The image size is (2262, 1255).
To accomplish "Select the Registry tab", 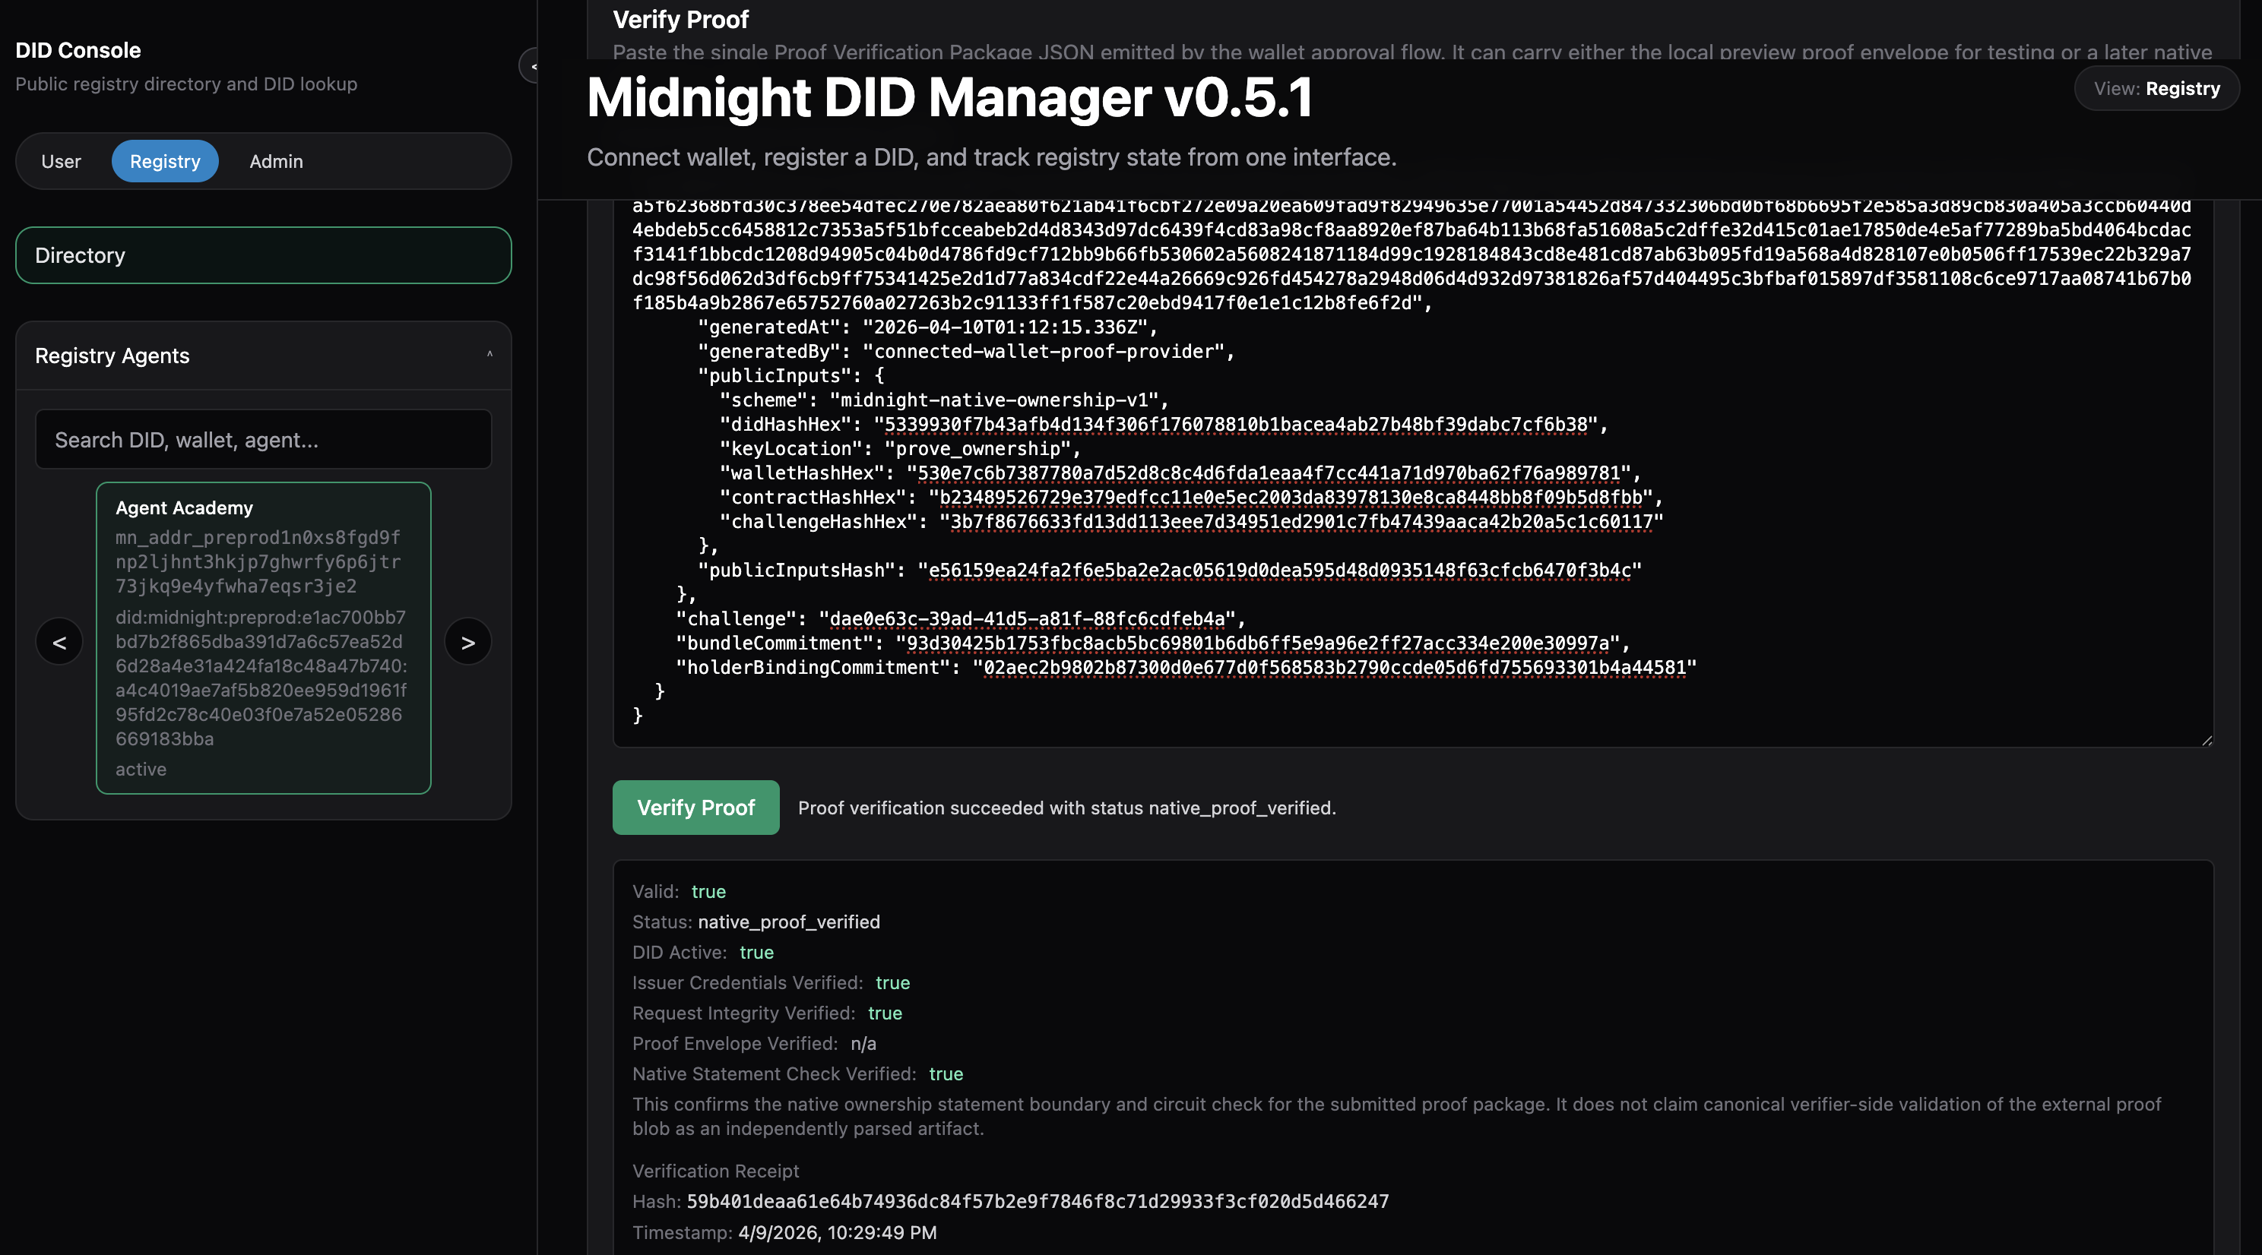I will [x=165, y=162].
